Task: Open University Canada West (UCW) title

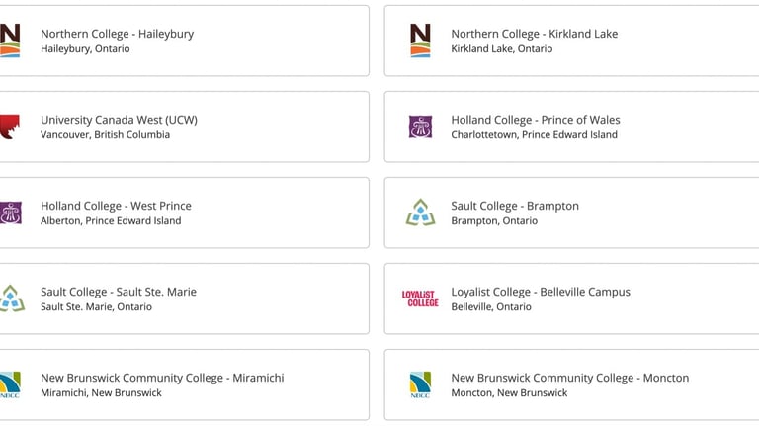Action: pyautogui.click(x=119, y=120)
